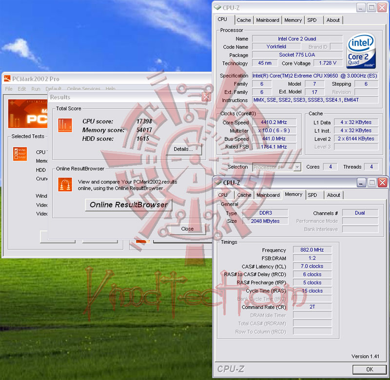This screenshot has width=390, height=380.
Task: Click the Selected Tests checklist icon
Action: 20,154
